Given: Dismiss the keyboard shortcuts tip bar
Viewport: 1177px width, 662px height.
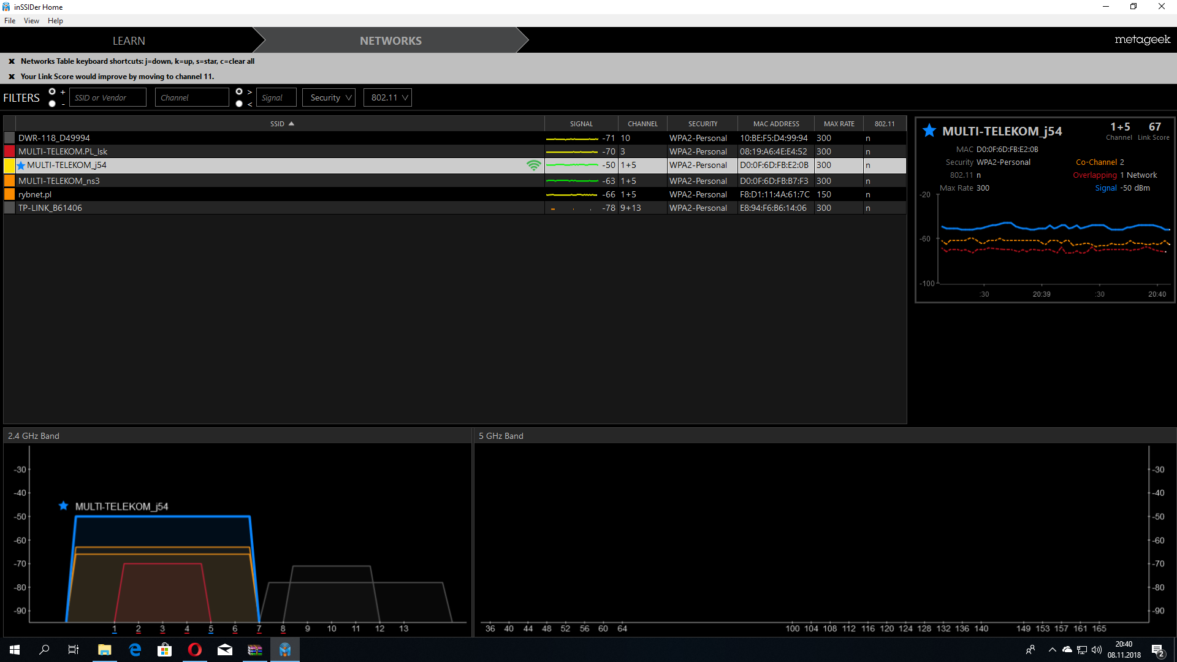Looking at the screenshot, I should (x=12, y=61).
